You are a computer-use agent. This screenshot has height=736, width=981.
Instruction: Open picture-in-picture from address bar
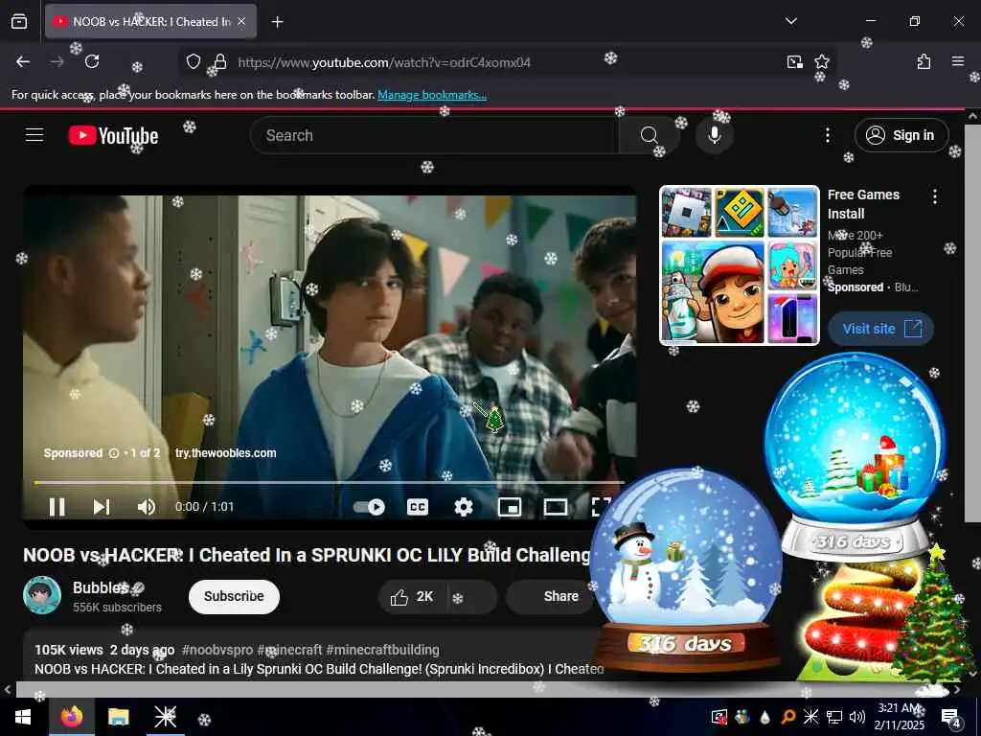pyautogui.click(x=794, y=61)
